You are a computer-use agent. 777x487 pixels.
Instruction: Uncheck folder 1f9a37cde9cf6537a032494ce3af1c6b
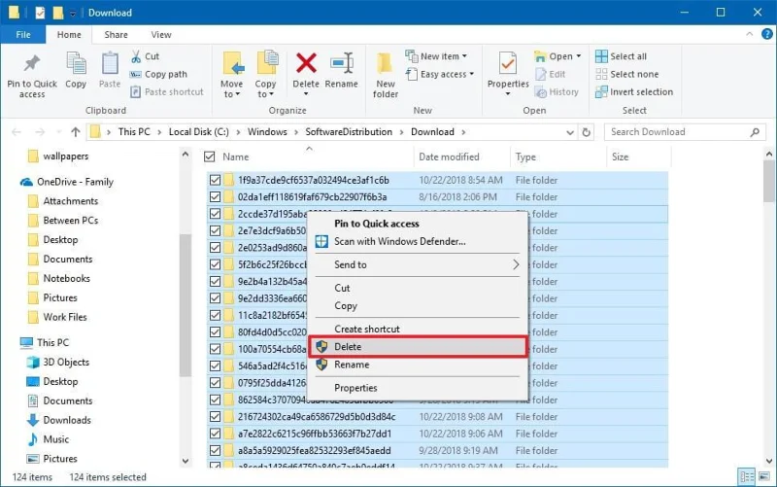215,180
